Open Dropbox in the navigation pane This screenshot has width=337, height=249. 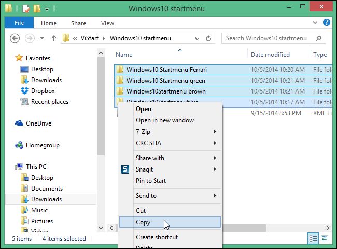(x=38, y=91)
